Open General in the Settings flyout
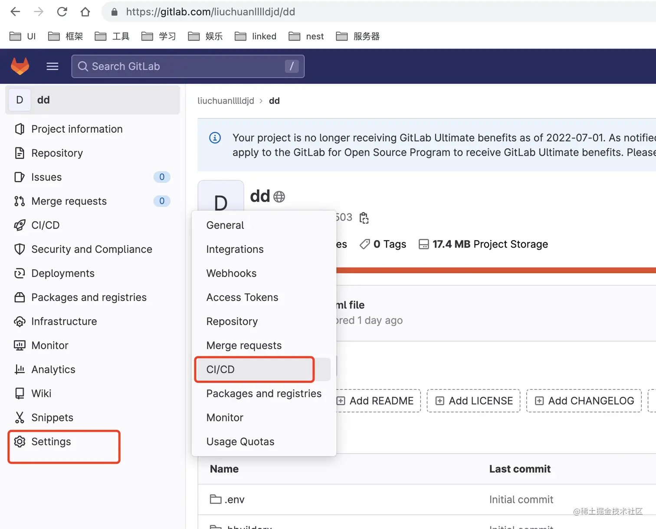 pyautogui.click(x=264, y=225)
